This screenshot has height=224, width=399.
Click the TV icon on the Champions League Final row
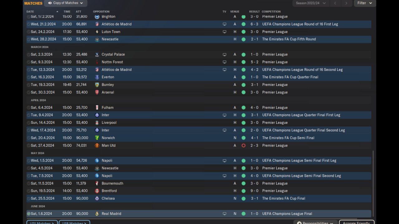(x=224, y=214)
